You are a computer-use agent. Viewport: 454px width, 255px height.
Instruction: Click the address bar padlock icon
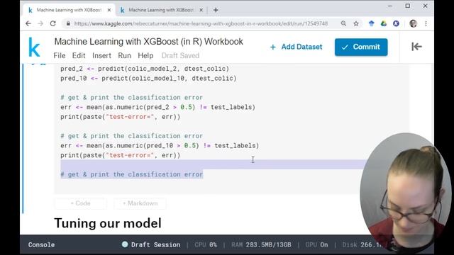tap(68, 23)
